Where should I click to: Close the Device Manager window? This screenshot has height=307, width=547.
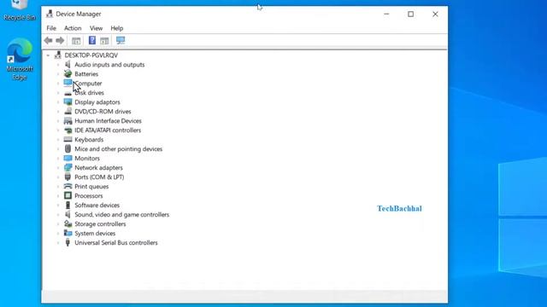[435, 14]
